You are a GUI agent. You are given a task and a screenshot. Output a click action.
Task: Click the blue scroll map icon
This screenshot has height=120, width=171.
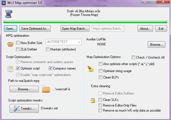pos(9,14)
